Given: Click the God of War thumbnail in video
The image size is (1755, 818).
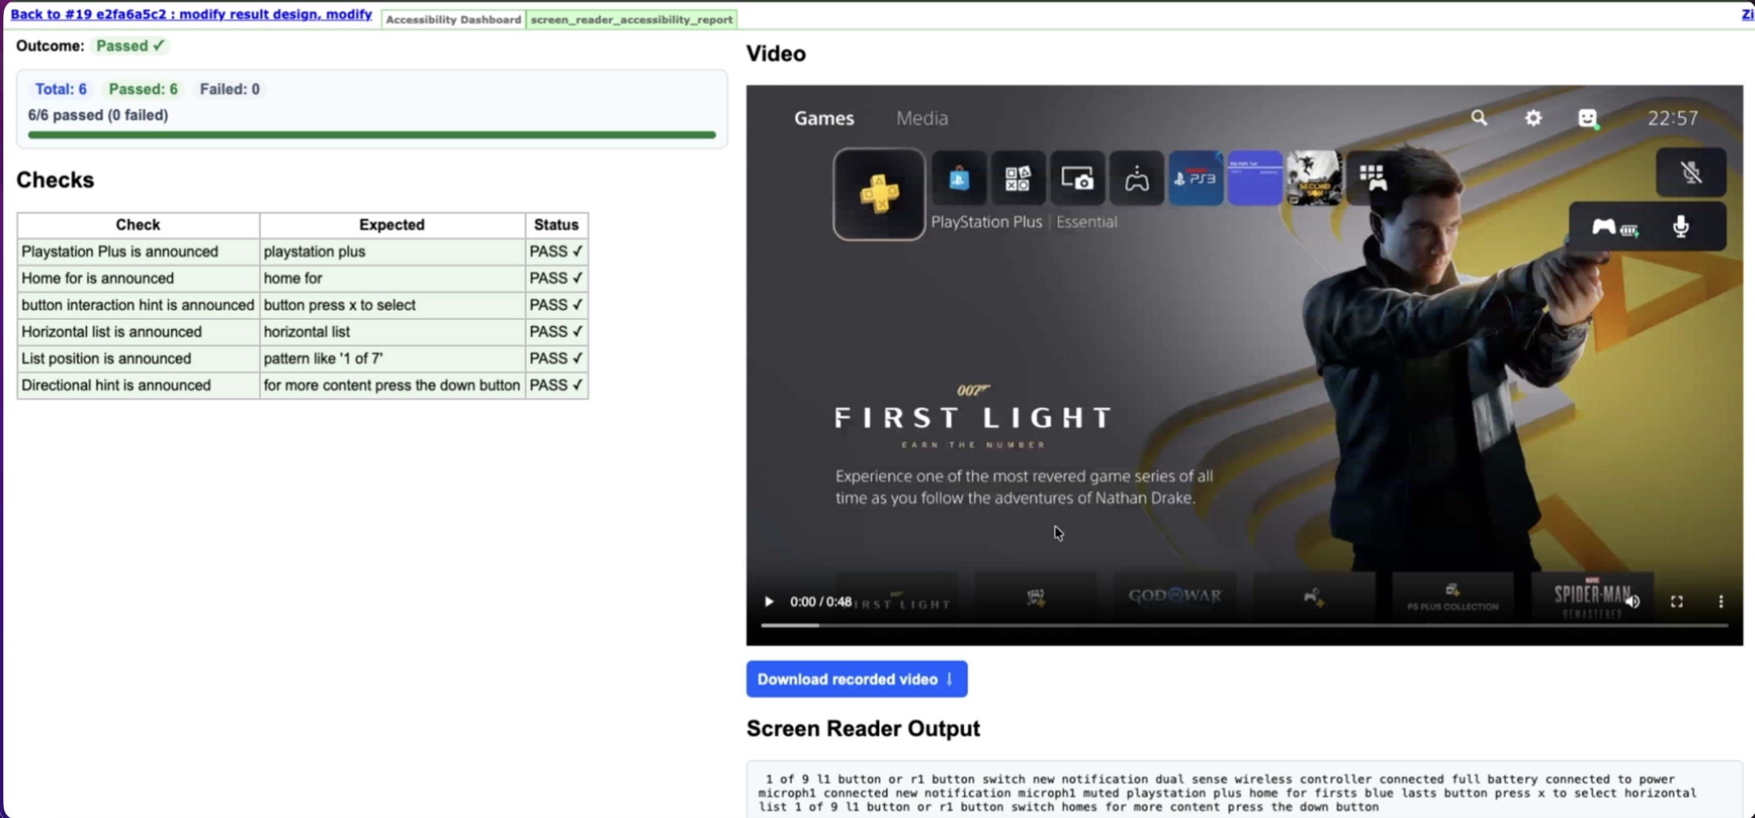Looking at the screenshot, I should pos(1174,597).
